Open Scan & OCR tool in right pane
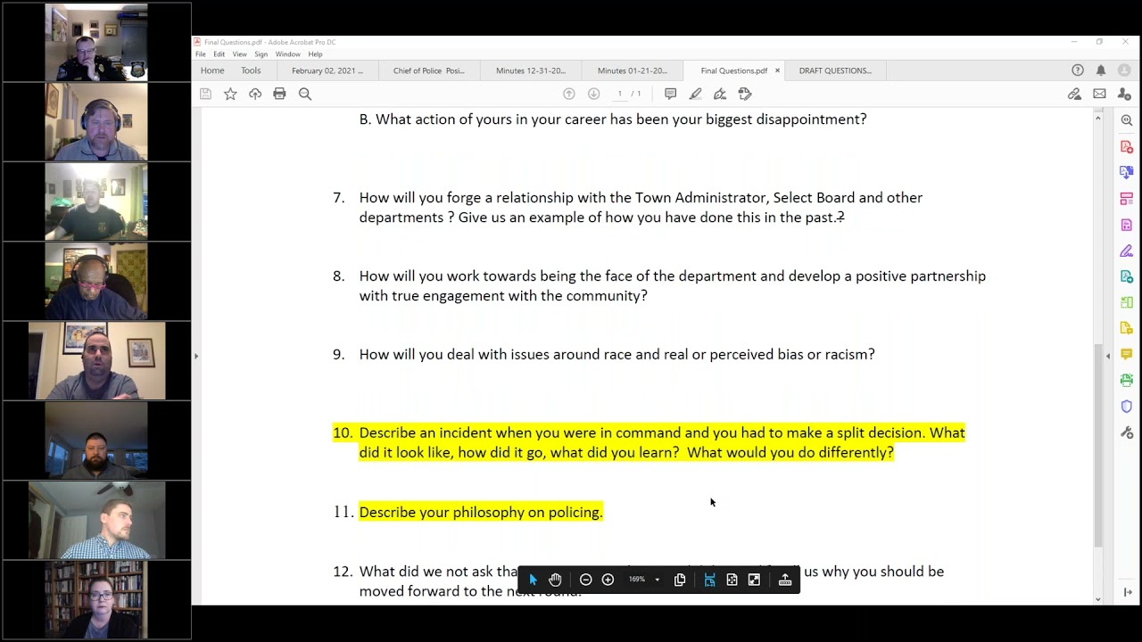The image size is (1142, 642). (x=1127, y=381)
